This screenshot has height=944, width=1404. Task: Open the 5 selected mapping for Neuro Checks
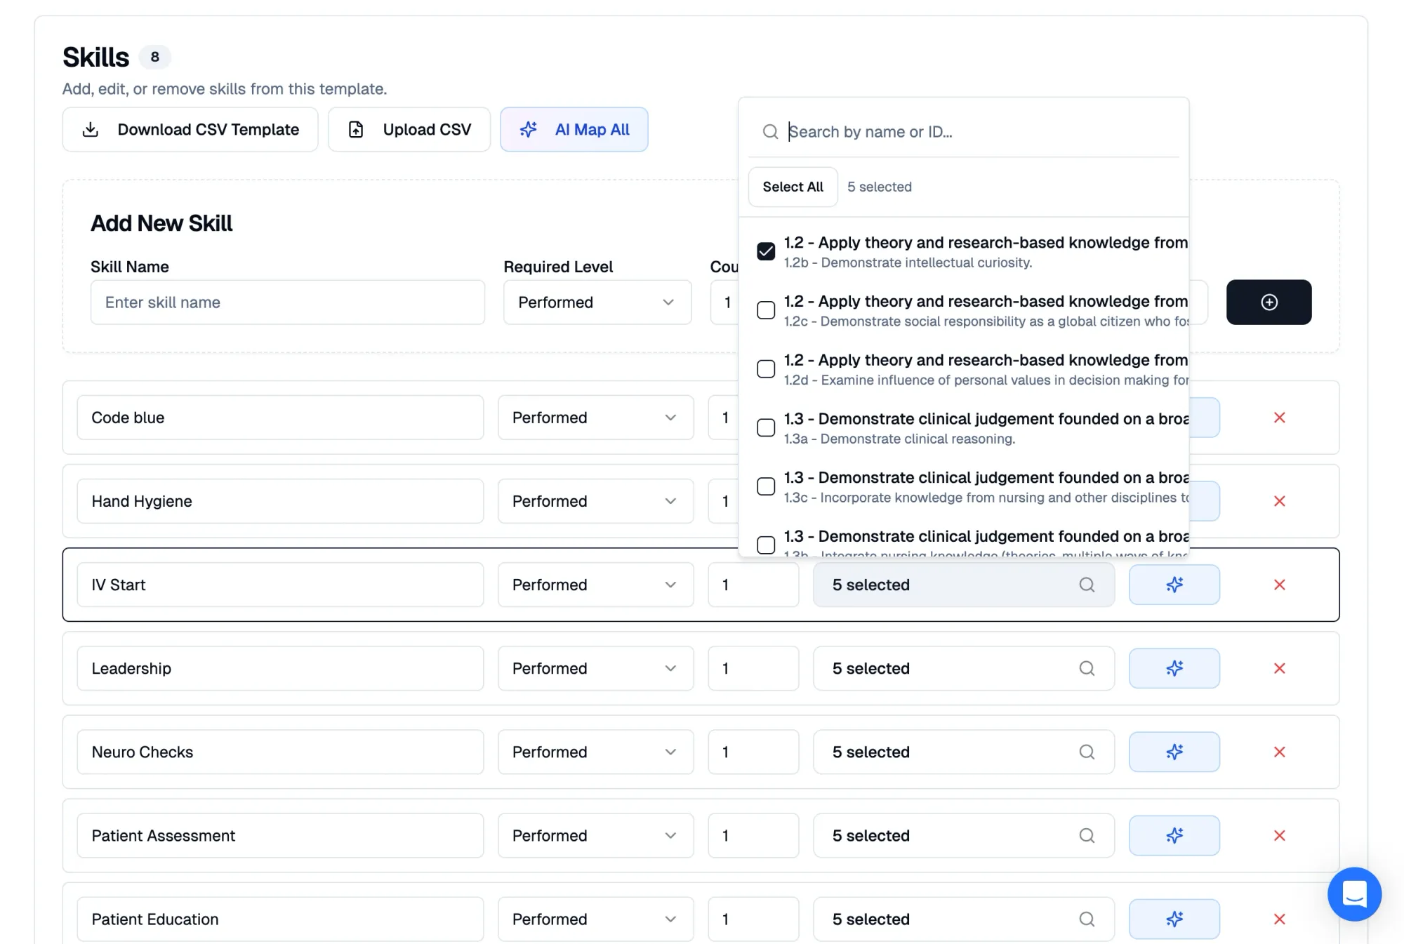click(x=963, y=752)
